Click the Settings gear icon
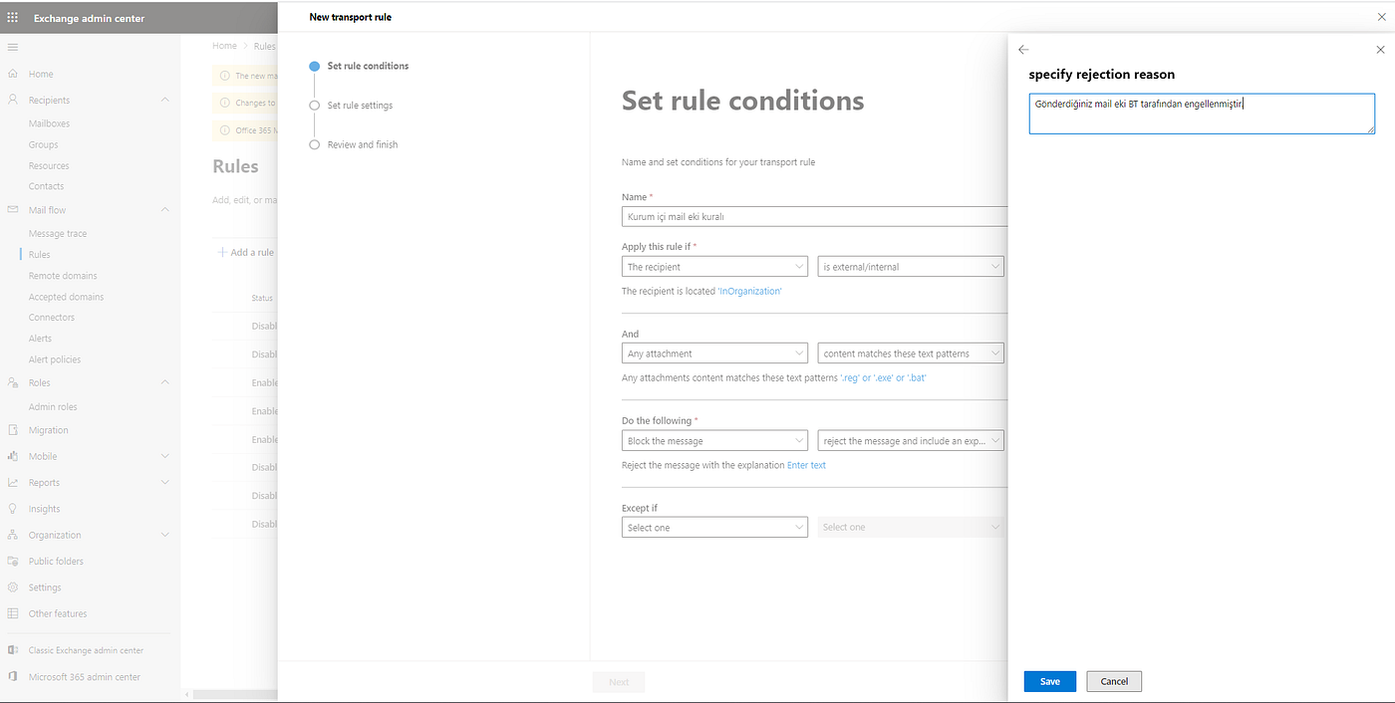This screenshot has height=703, width=1395. 13,587
